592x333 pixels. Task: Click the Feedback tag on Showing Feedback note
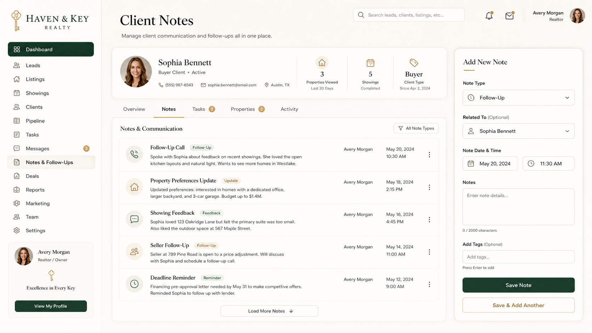pyautogui.click(x=211, y=213)
